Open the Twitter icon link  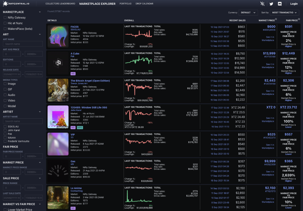click(x=271, y=4)
